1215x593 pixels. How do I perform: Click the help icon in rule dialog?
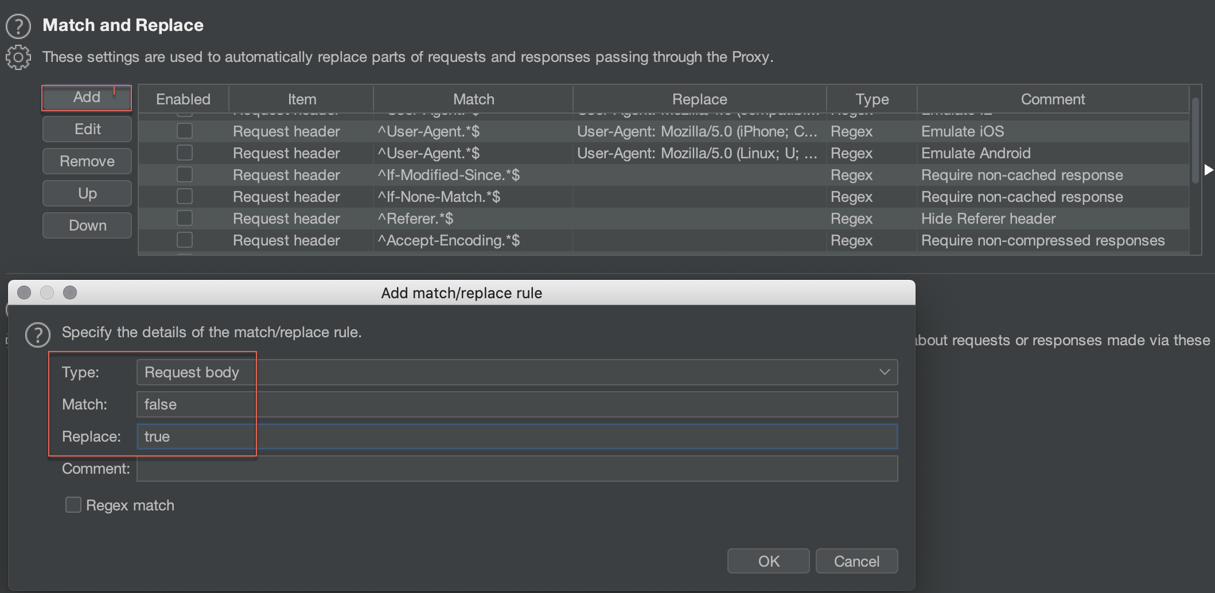38,335
